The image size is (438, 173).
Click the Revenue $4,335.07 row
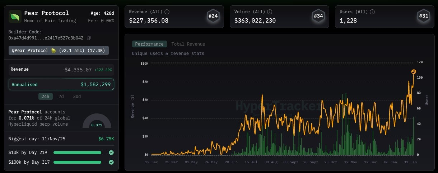[x=61, y=70]
